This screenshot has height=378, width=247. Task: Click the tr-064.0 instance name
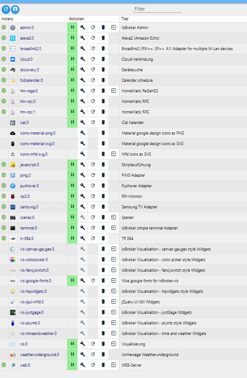[x=27, y=238]
